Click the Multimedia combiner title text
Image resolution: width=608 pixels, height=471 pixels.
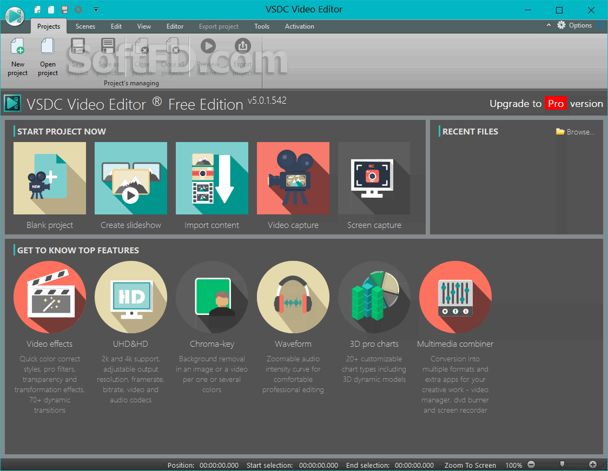pos(455,344)
